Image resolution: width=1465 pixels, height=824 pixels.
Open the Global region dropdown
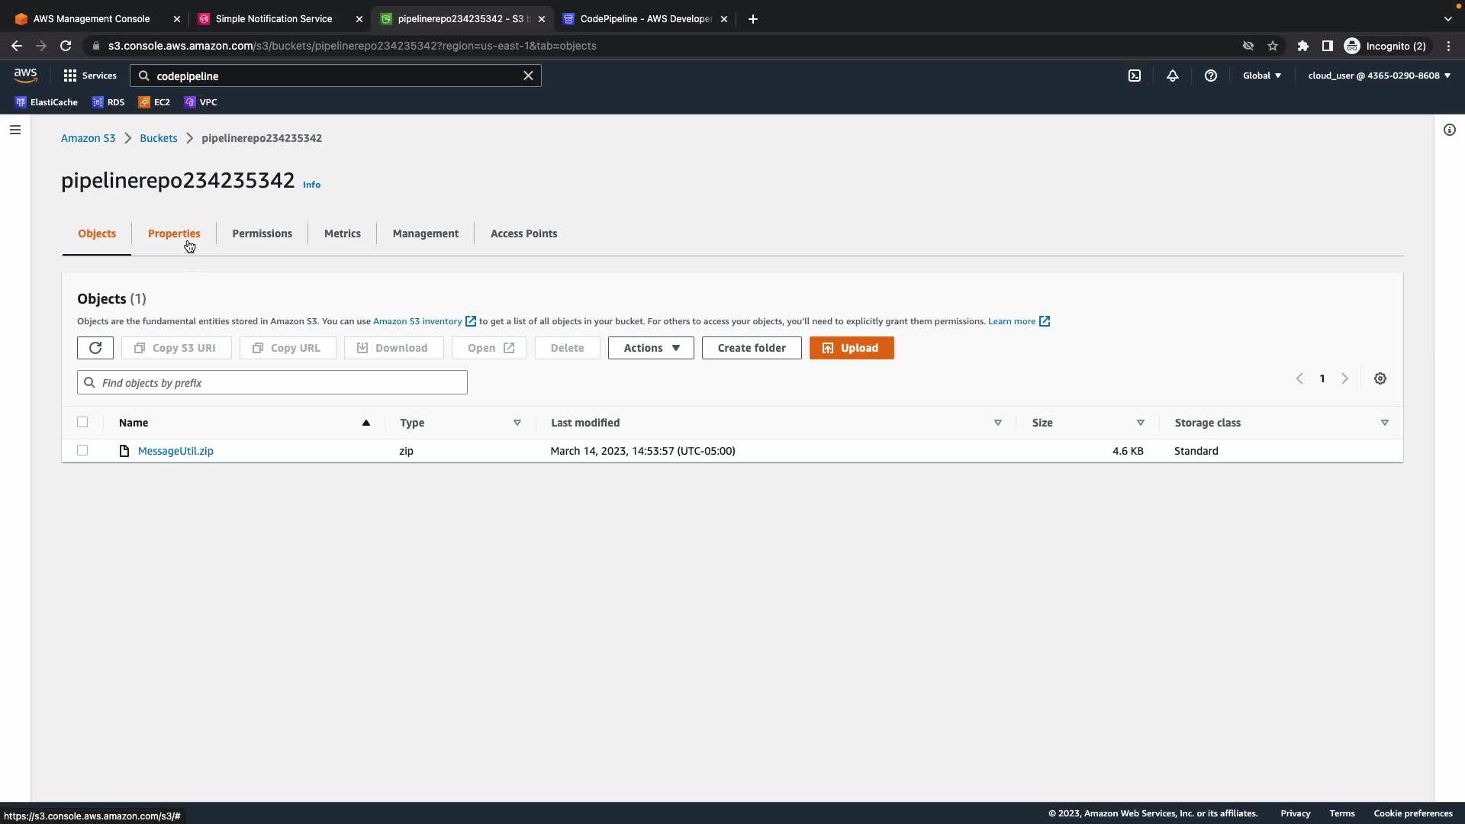tap(1262, 76)
